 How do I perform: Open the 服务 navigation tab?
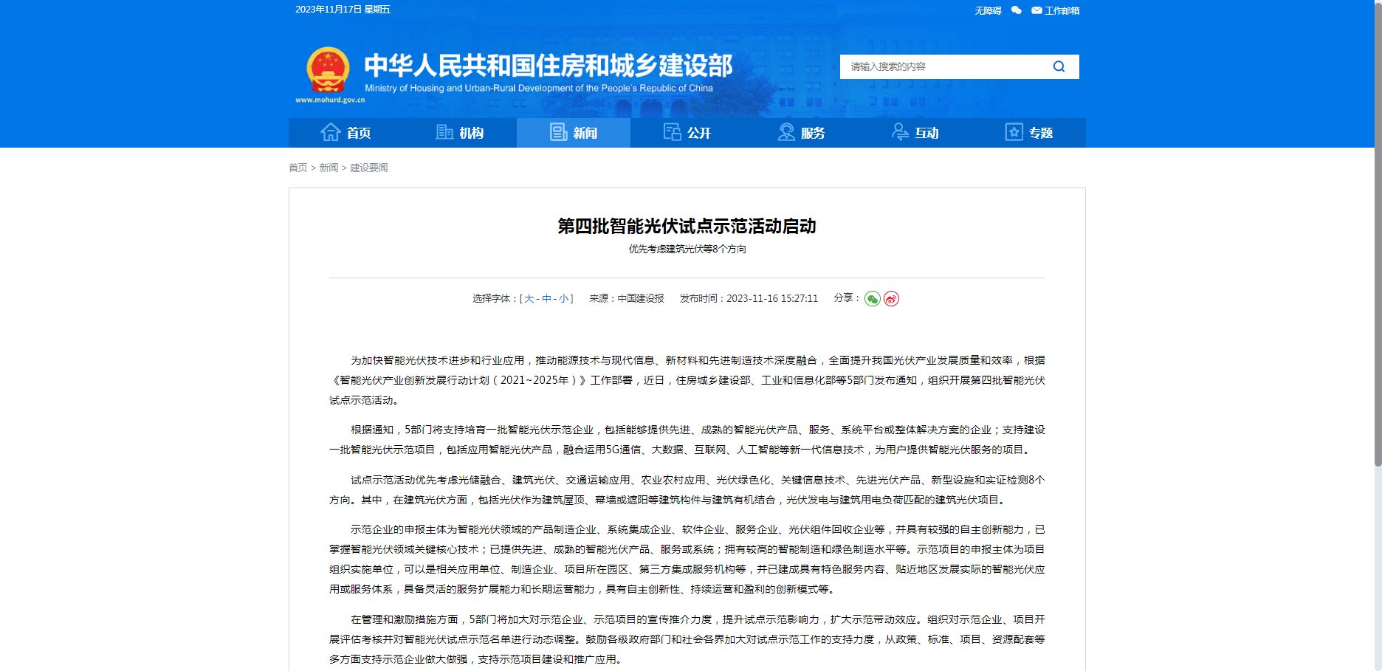tap(801, 133)
